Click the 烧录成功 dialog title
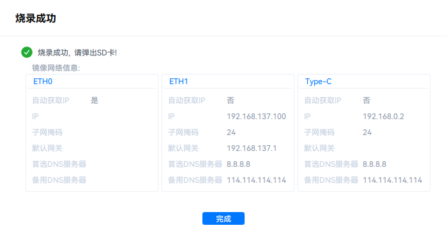The image size is (447, 242). [x=36, y=18]
